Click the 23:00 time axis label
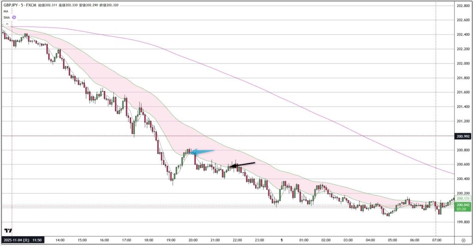Image resolution: width=473 pixels, height=246 pixels. tap(260, 240)
